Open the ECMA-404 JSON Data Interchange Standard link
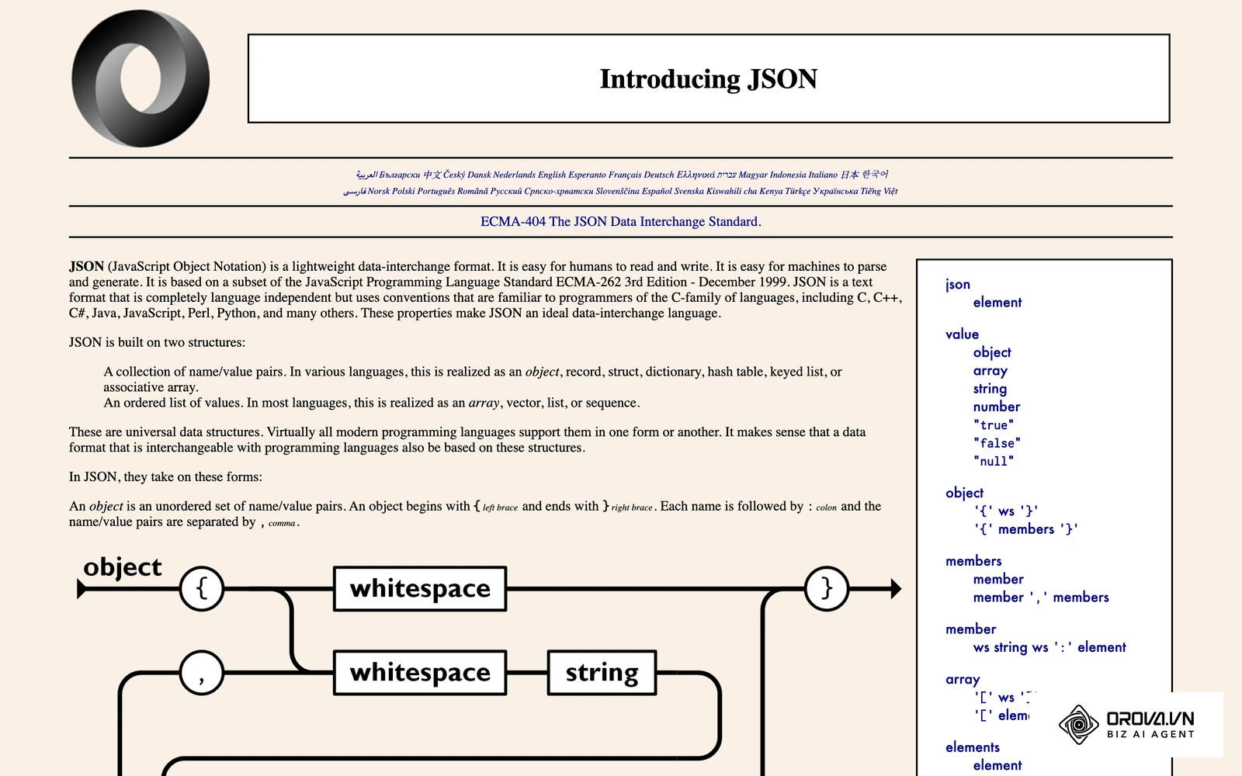This screenshot has width=1242, height=776. pos(621,221)
